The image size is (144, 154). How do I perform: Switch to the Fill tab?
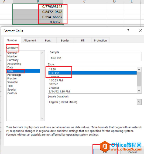click(x=83, y=40)
